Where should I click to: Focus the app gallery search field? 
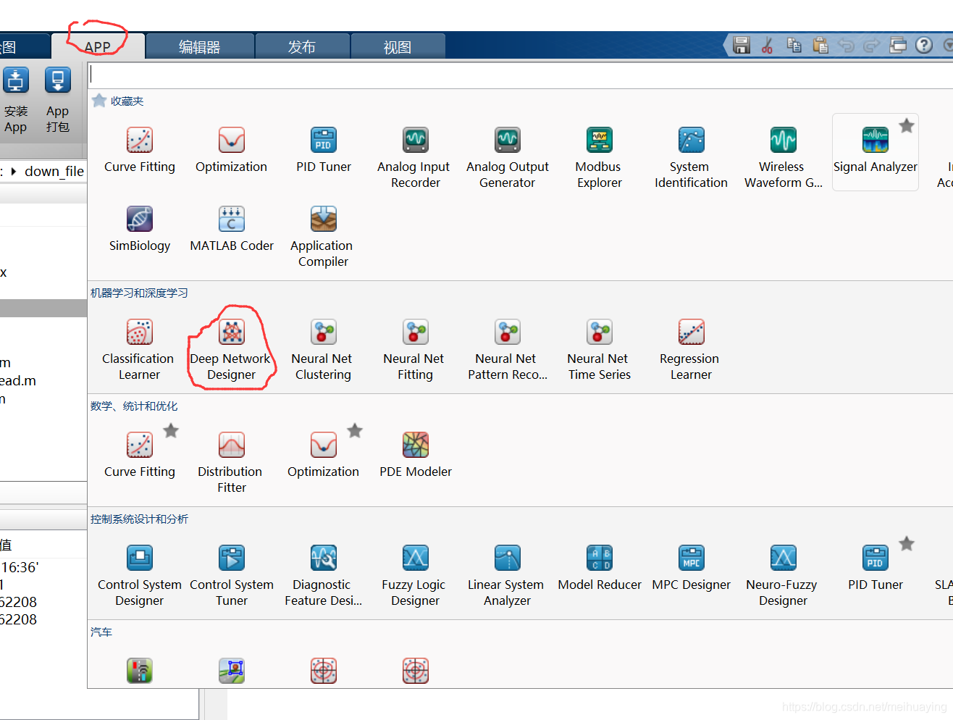tap(520, 75)
